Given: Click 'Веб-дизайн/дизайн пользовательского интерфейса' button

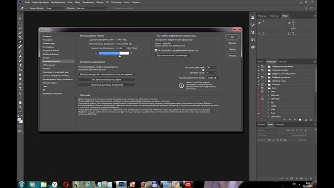Looking at the screenshot, I should (x=106, y=74).
